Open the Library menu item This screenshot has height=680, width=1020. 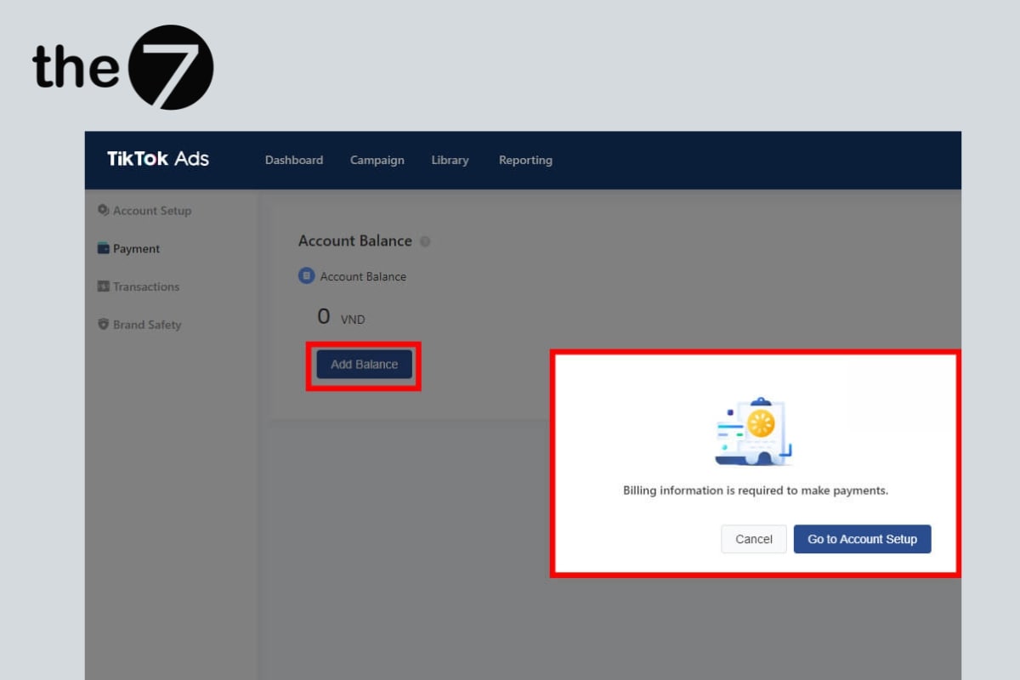pyautogui.click(x=450, y=160)
